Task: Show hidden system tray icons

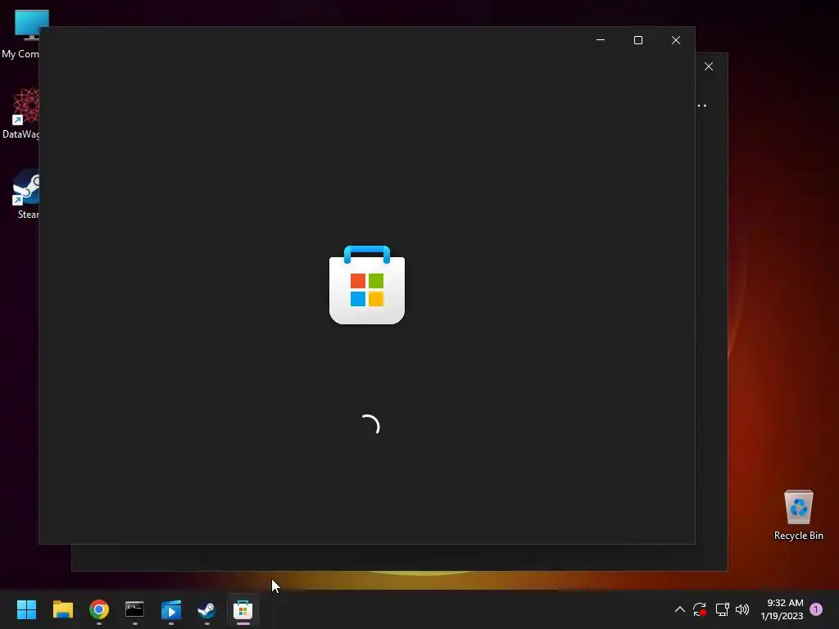Action: coord(679,609)
